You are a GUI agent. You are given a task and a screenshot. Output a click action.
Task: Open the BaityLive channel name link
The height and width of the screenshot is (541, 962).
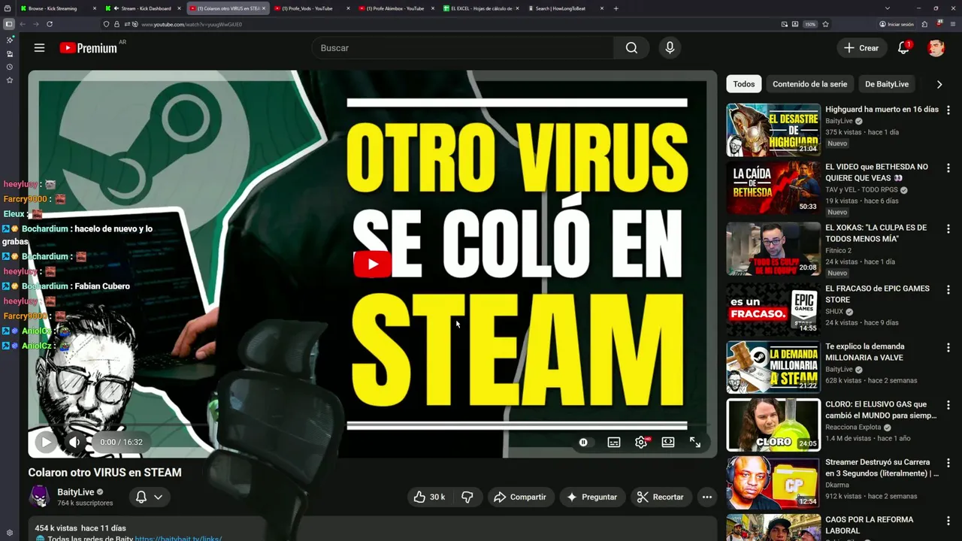[x=75, y=492]
